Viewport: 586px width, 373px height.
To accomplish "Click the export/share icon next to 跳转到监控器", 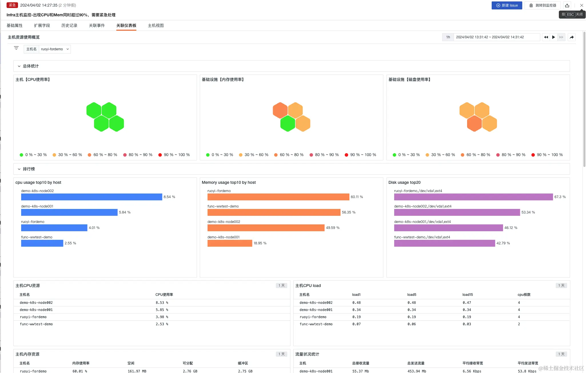I will 567,5.
